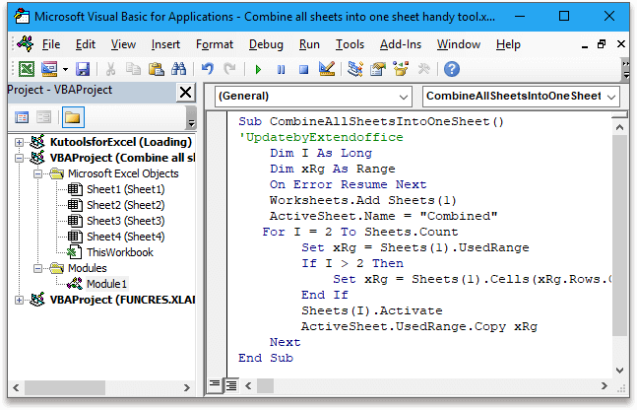Click the Redo arrow icon
637x410 pixels.
point(230,69)
